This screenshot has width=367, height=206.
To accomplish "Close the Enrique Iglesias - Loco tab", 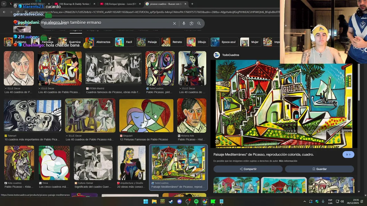I will click(140, 4).
